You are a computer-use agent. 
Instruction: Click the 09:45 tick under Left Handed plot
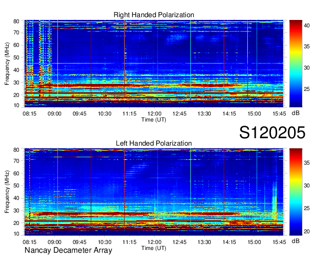tap(80, 242)
